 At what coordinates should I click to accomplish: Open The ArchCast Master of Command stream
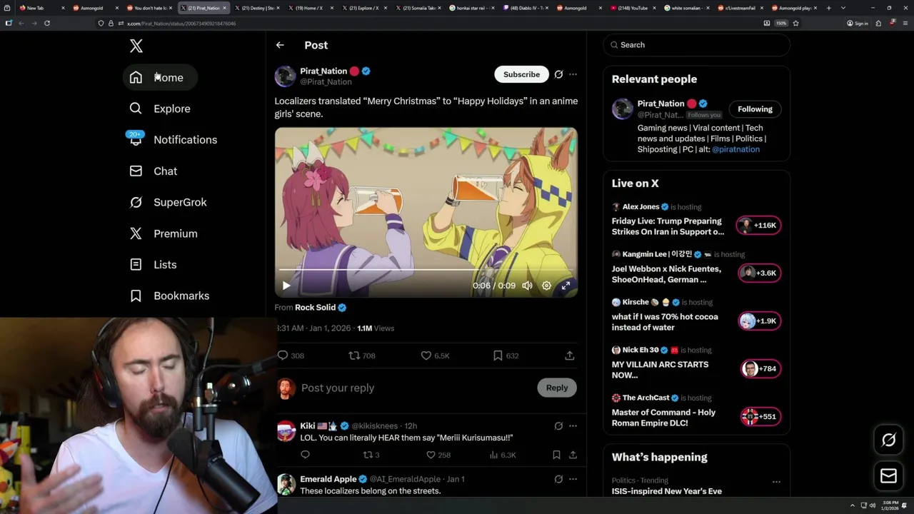point(663,418)
